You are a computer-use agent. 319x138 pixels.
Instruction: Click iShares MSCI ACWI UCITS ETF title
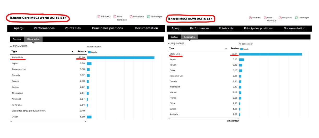click(191, 19)
